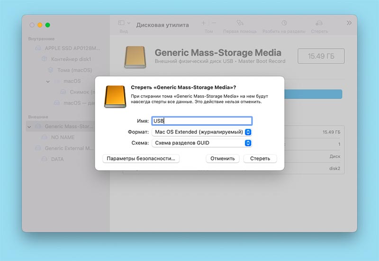Click the Erase drive toolbar icon
This screenshot has width=379, height=261.
click(319, 23)
